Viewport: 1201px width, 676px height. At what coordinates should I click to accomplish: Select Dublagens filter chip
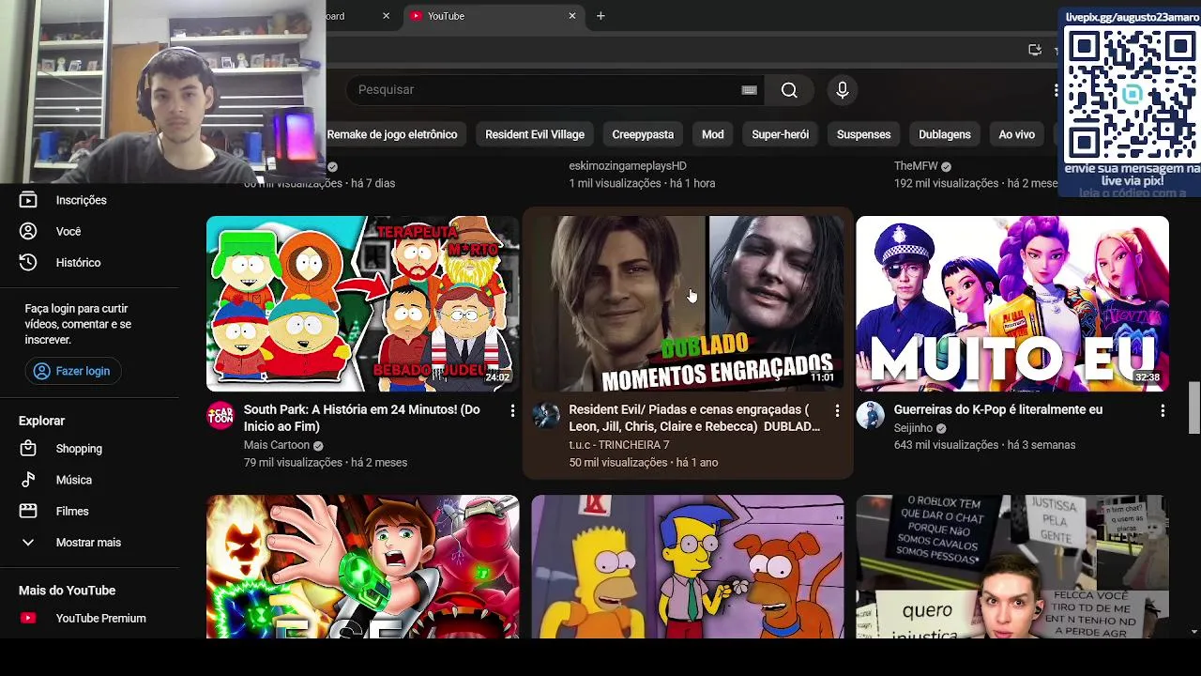point(945,134)
